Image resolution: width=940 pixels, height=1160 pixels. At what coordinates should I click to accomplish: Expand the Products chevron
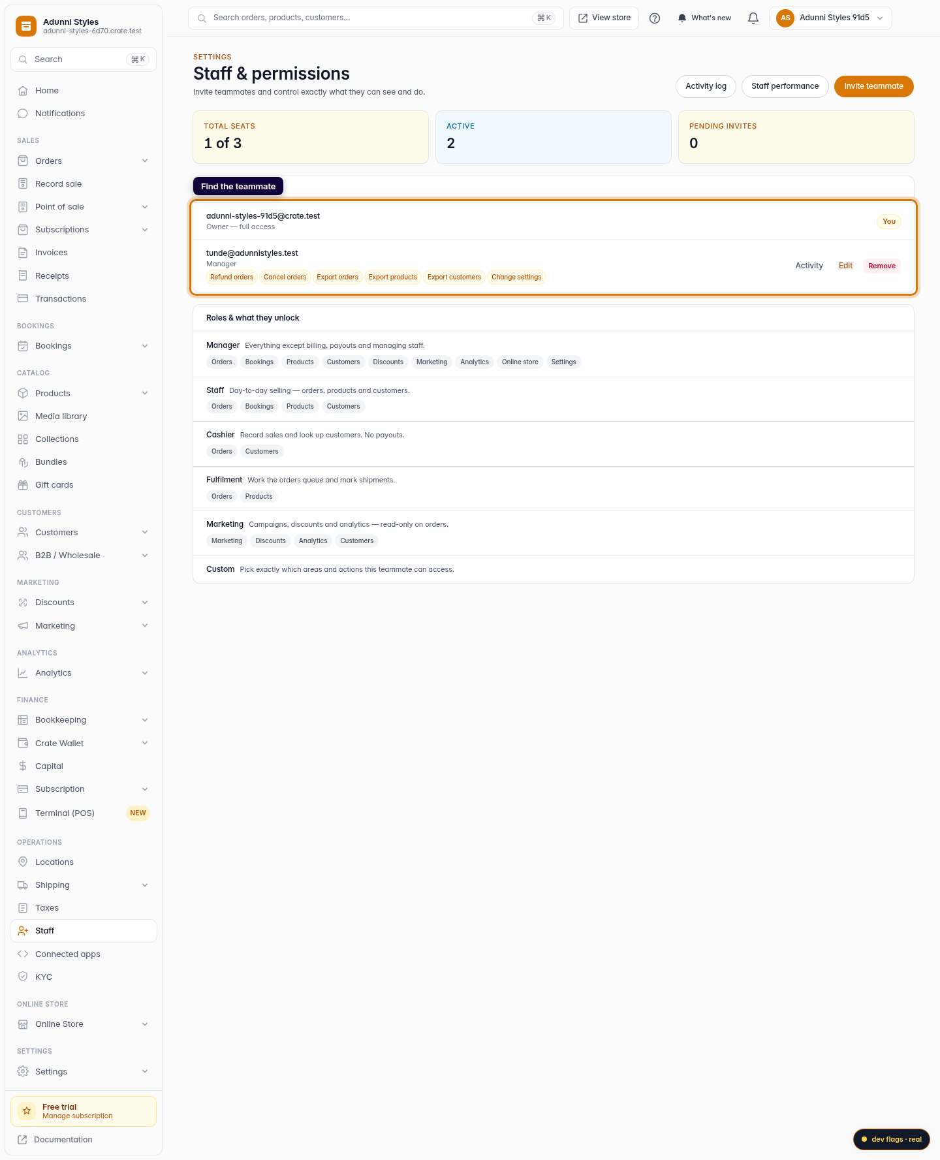click(x=145, y=394)
